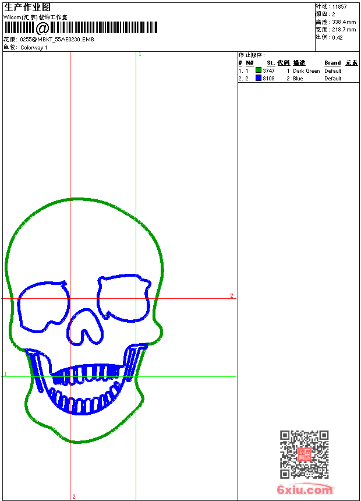Click the file name 0255@MBKT_55AE0230.EMB
The height and width of the screenshot is (501, 361).
tap(56, 40)
